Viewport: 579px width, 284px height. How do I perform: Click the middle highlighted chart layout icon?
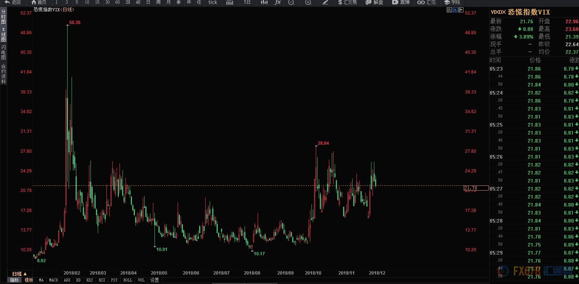[455, 10]
